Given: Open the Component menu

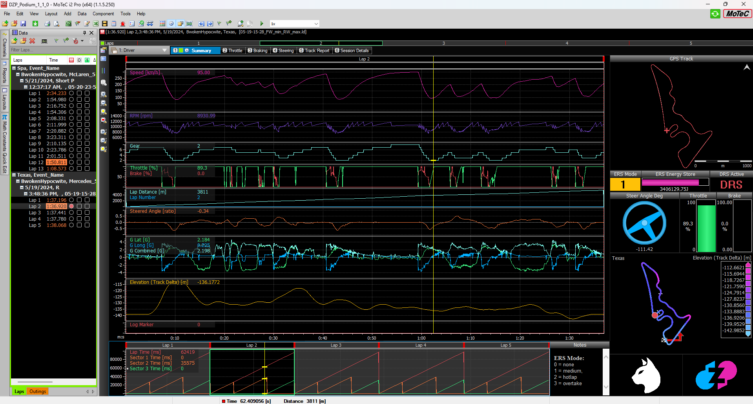Looking at the screenshot, I should point(103,14).
